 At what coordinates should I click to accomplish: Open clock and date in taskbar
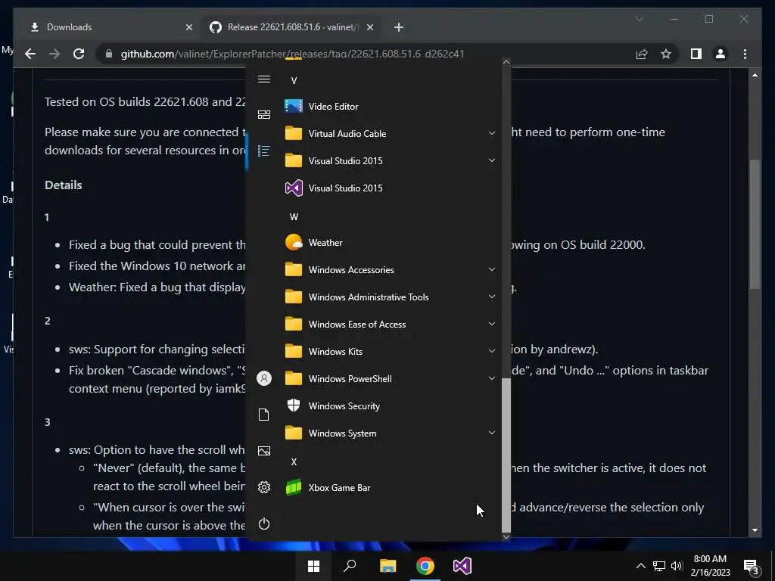(x=710, y=566)
